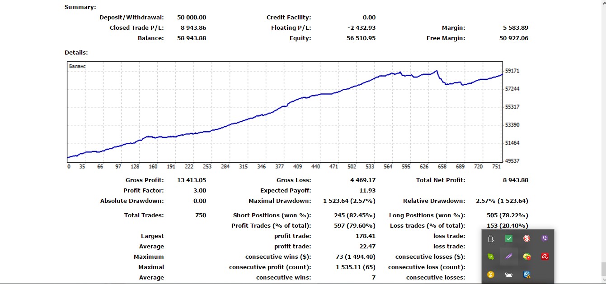Click the green lime checkmark tray icon
This screenshot has width=606, height=284.
pyautogui.click(x=491, y=257)
